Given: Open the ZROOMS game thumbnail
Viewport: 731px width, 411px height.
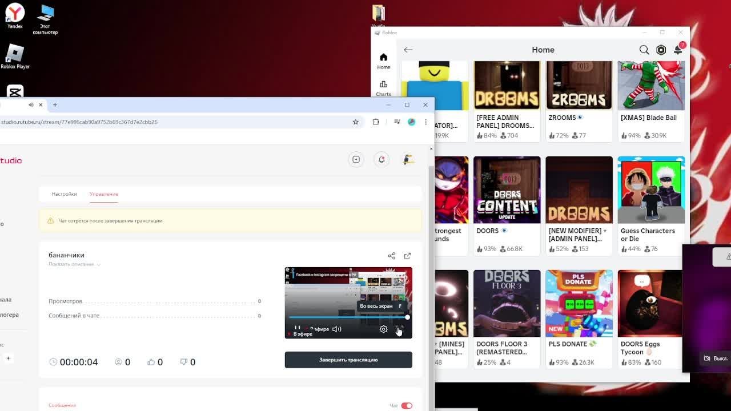Looking at the screenshot, I should pos(579,85).
